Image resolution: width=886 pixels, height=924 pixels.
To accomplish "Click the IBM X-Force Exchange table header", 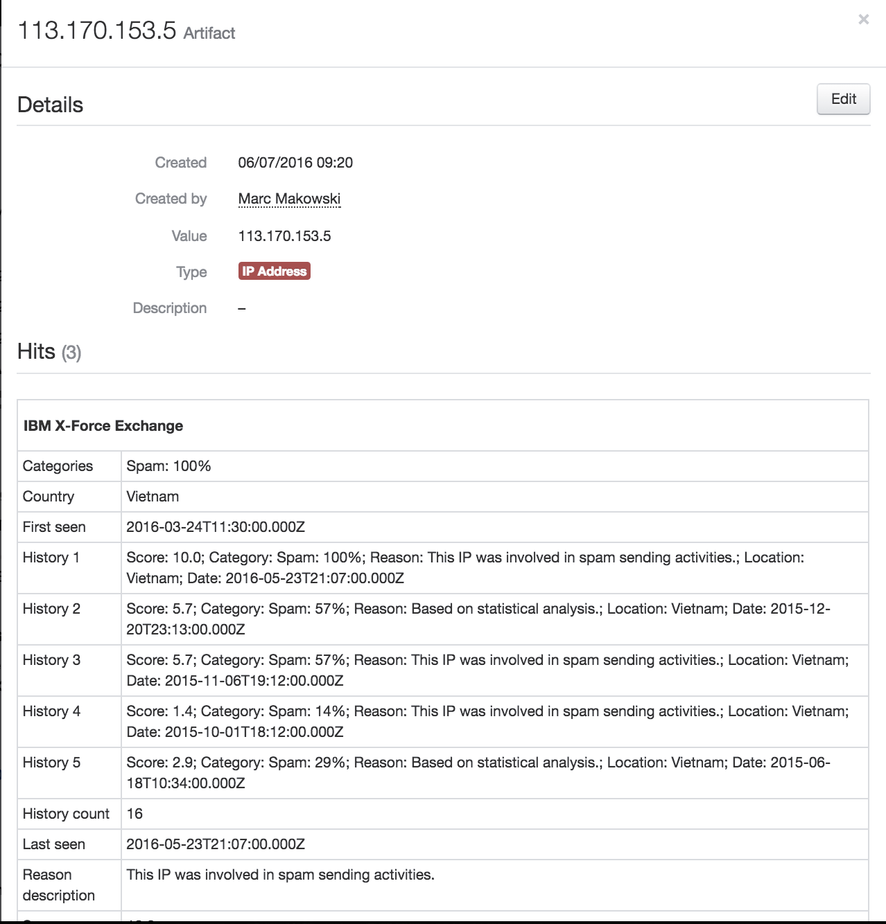I will (103, 426).
